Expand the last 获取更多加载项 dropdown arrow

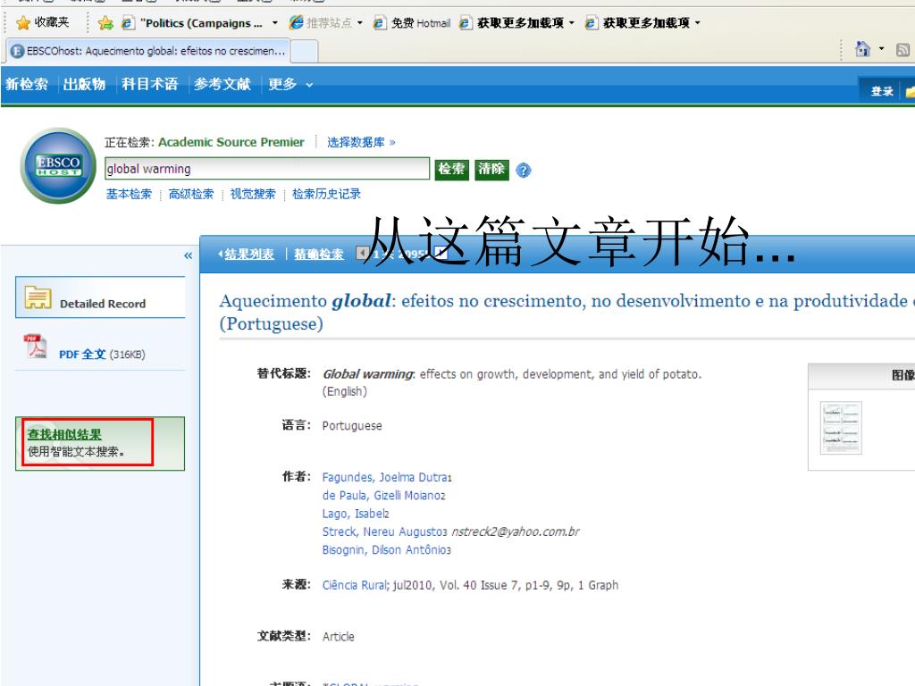(697, 22)
